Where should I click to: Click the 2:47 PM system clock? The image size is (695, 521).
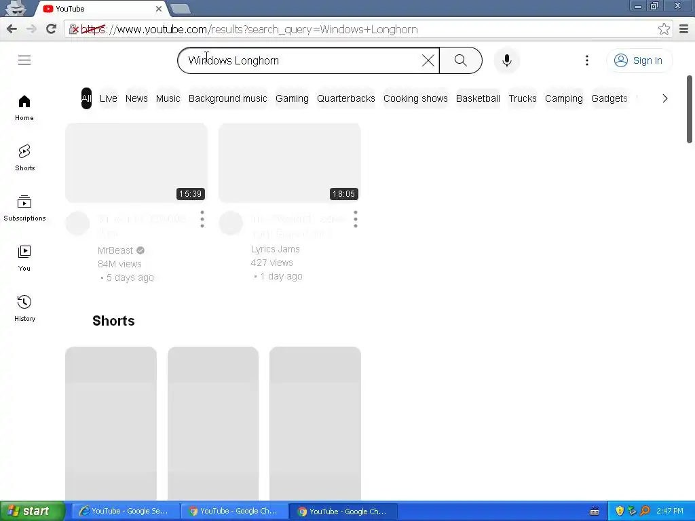click(x=670, y=512)
